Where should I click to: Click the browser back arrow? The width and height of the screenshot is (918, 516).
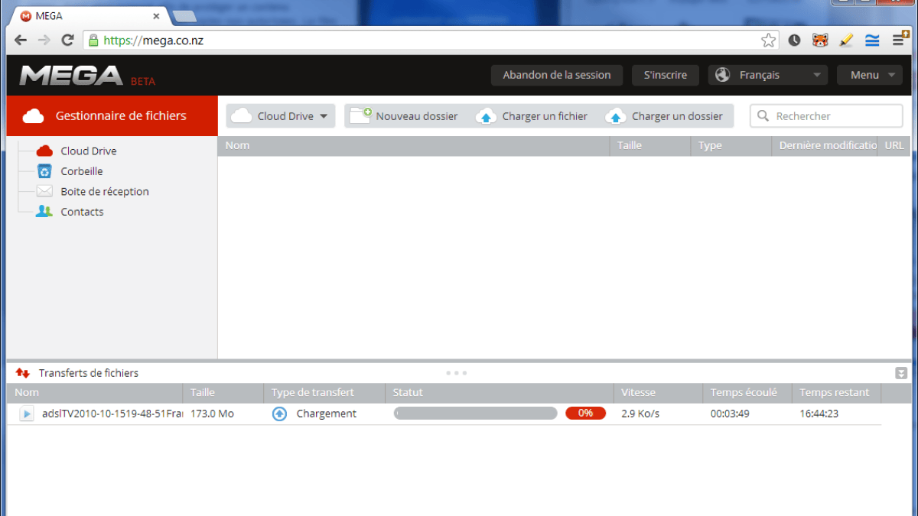21,41
